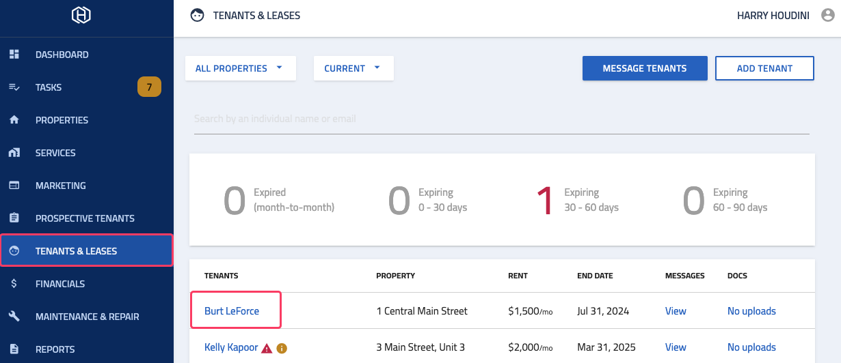Click the Tasks checklist icon
This screenshot has width=841, height=363.
click(x=14, y=87)
